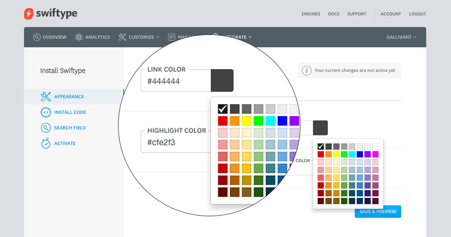Click the dark swatch next to Link Color
The width and height of the screenshot is (451, 237).
222,80
